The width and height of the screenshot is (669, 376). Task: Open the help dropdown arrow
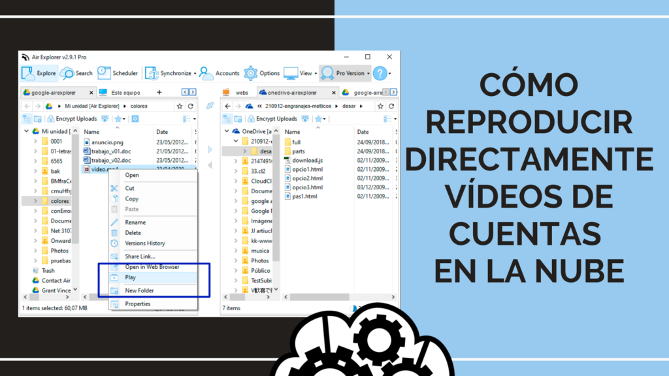pos(389,73)
